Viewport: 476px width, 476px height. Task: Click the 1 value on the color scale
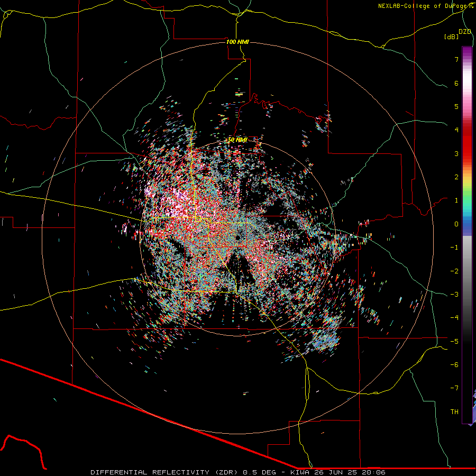(x=456, y=200)
